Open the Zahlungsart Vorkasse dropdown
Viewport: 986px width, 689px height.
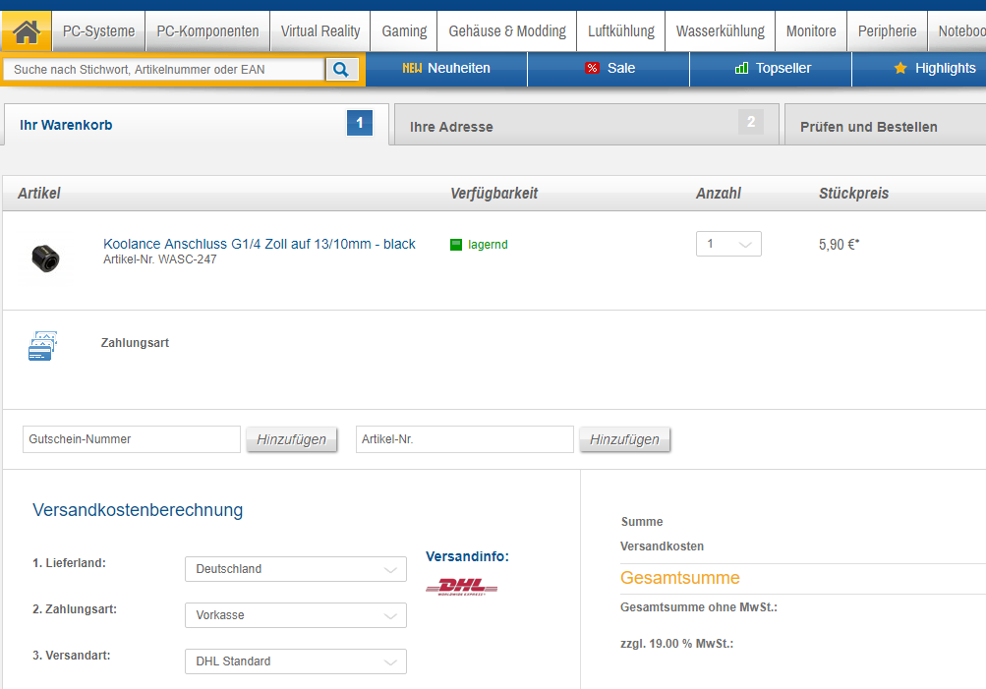coord(296,615)
